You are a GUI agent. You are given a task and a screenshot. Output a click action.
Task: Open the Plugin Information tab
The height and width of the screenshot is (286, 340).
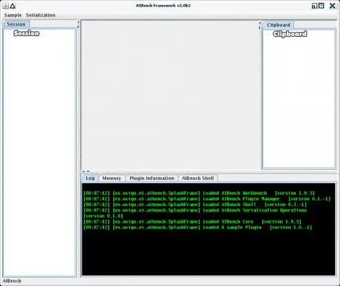pos(152,178)
